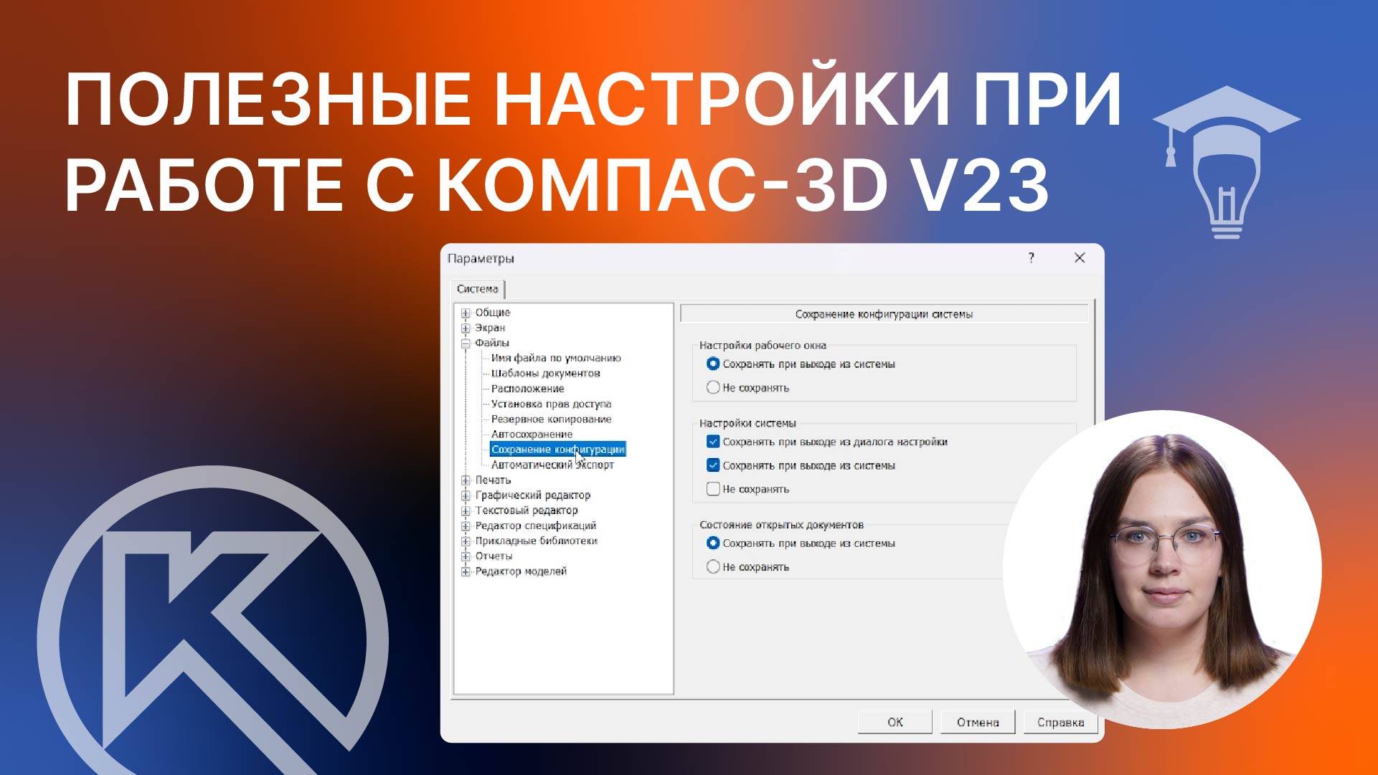Select Не сохранять radio under Настройки рабочего окна
1378x775 pixels.
coord(713,388)
